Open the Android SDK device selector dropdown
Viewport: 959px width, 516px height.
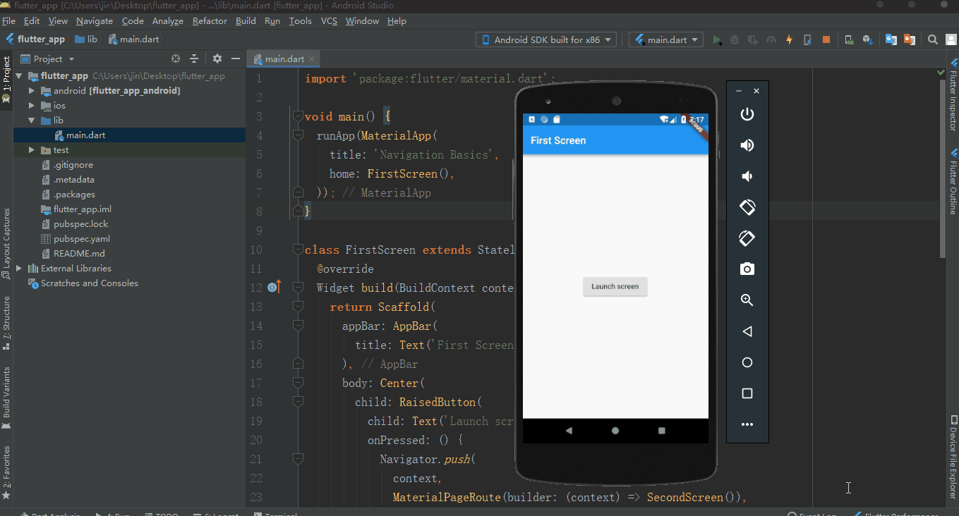(x=545, y=40)
